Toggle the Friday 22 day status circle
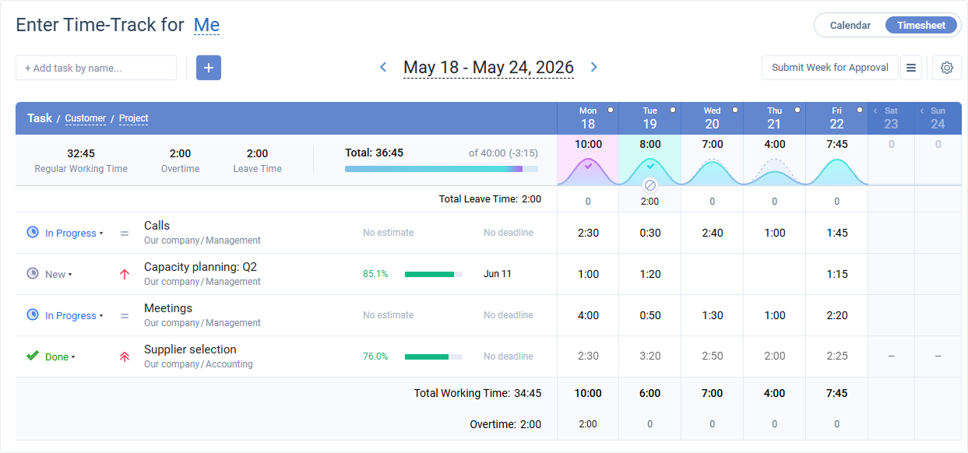The height and width of the screenshot is (453, 968). coord(860,111)
